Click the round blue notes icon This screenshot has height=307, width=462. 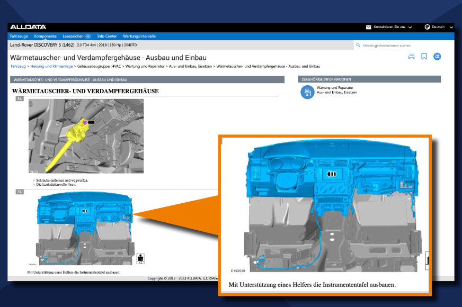click(437, 57)
